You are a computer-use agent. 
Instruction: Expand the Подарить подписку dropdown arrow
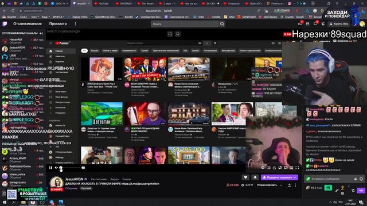295,177
